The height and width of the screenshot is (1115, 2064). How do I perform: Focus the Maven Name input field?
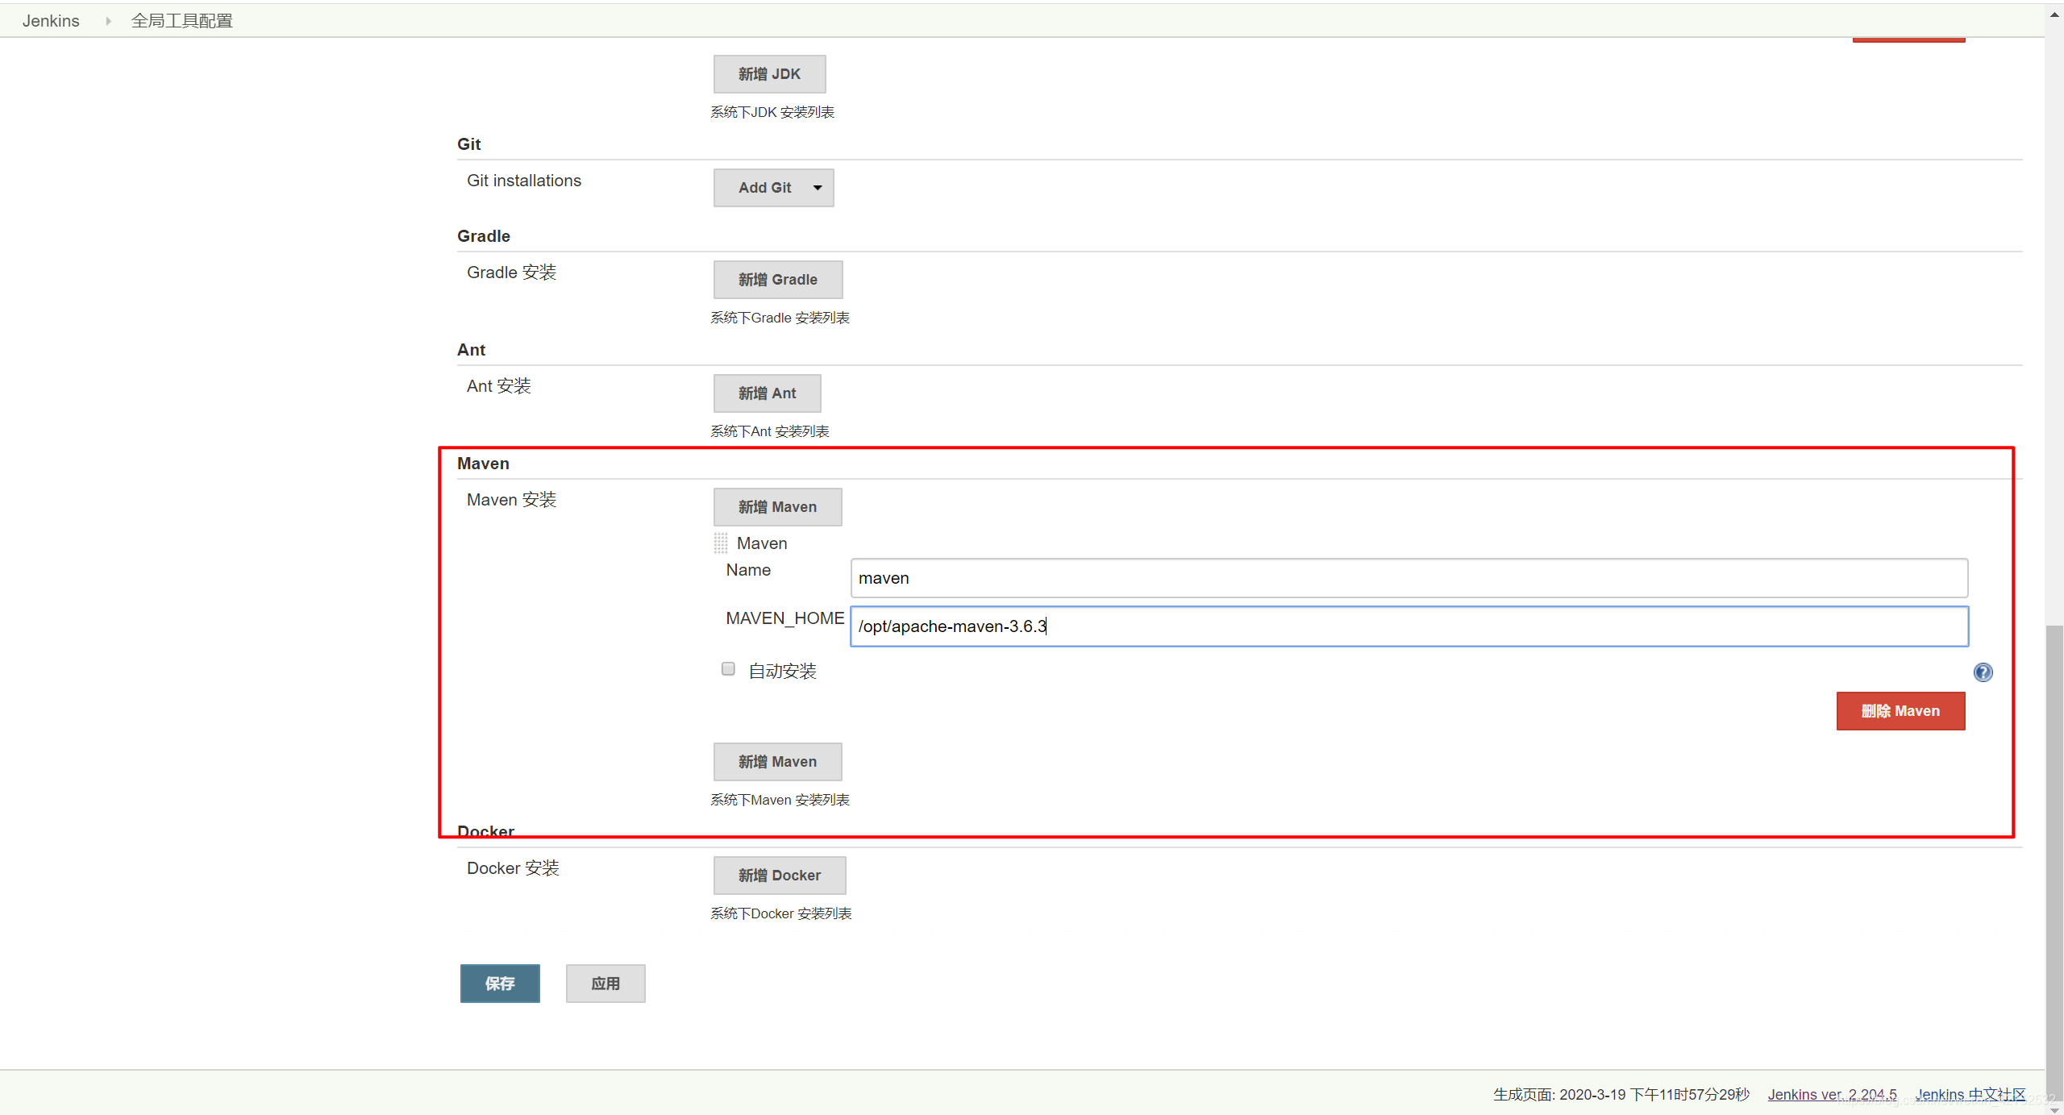[1409, 578]
